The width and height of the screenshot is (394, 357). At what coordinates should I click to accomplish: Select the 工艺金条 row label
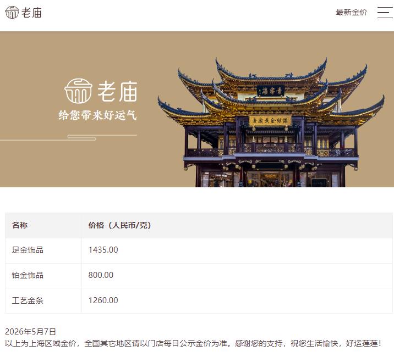point(28,300)
